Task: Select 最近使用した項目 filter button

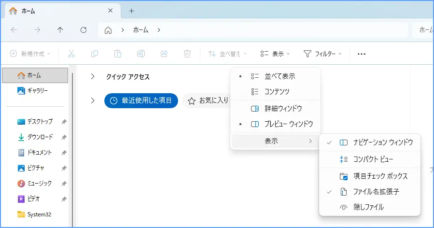Action: coord(141,100)
